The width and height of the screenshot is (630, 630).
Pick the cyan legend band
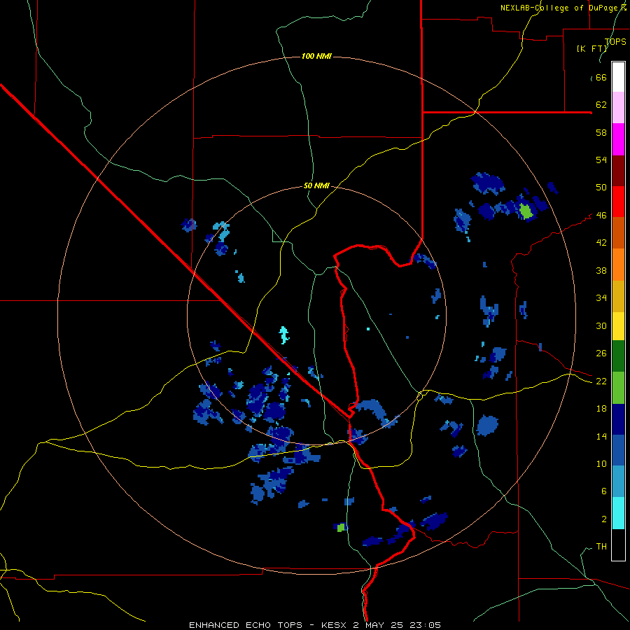click(x=618, y=513)
